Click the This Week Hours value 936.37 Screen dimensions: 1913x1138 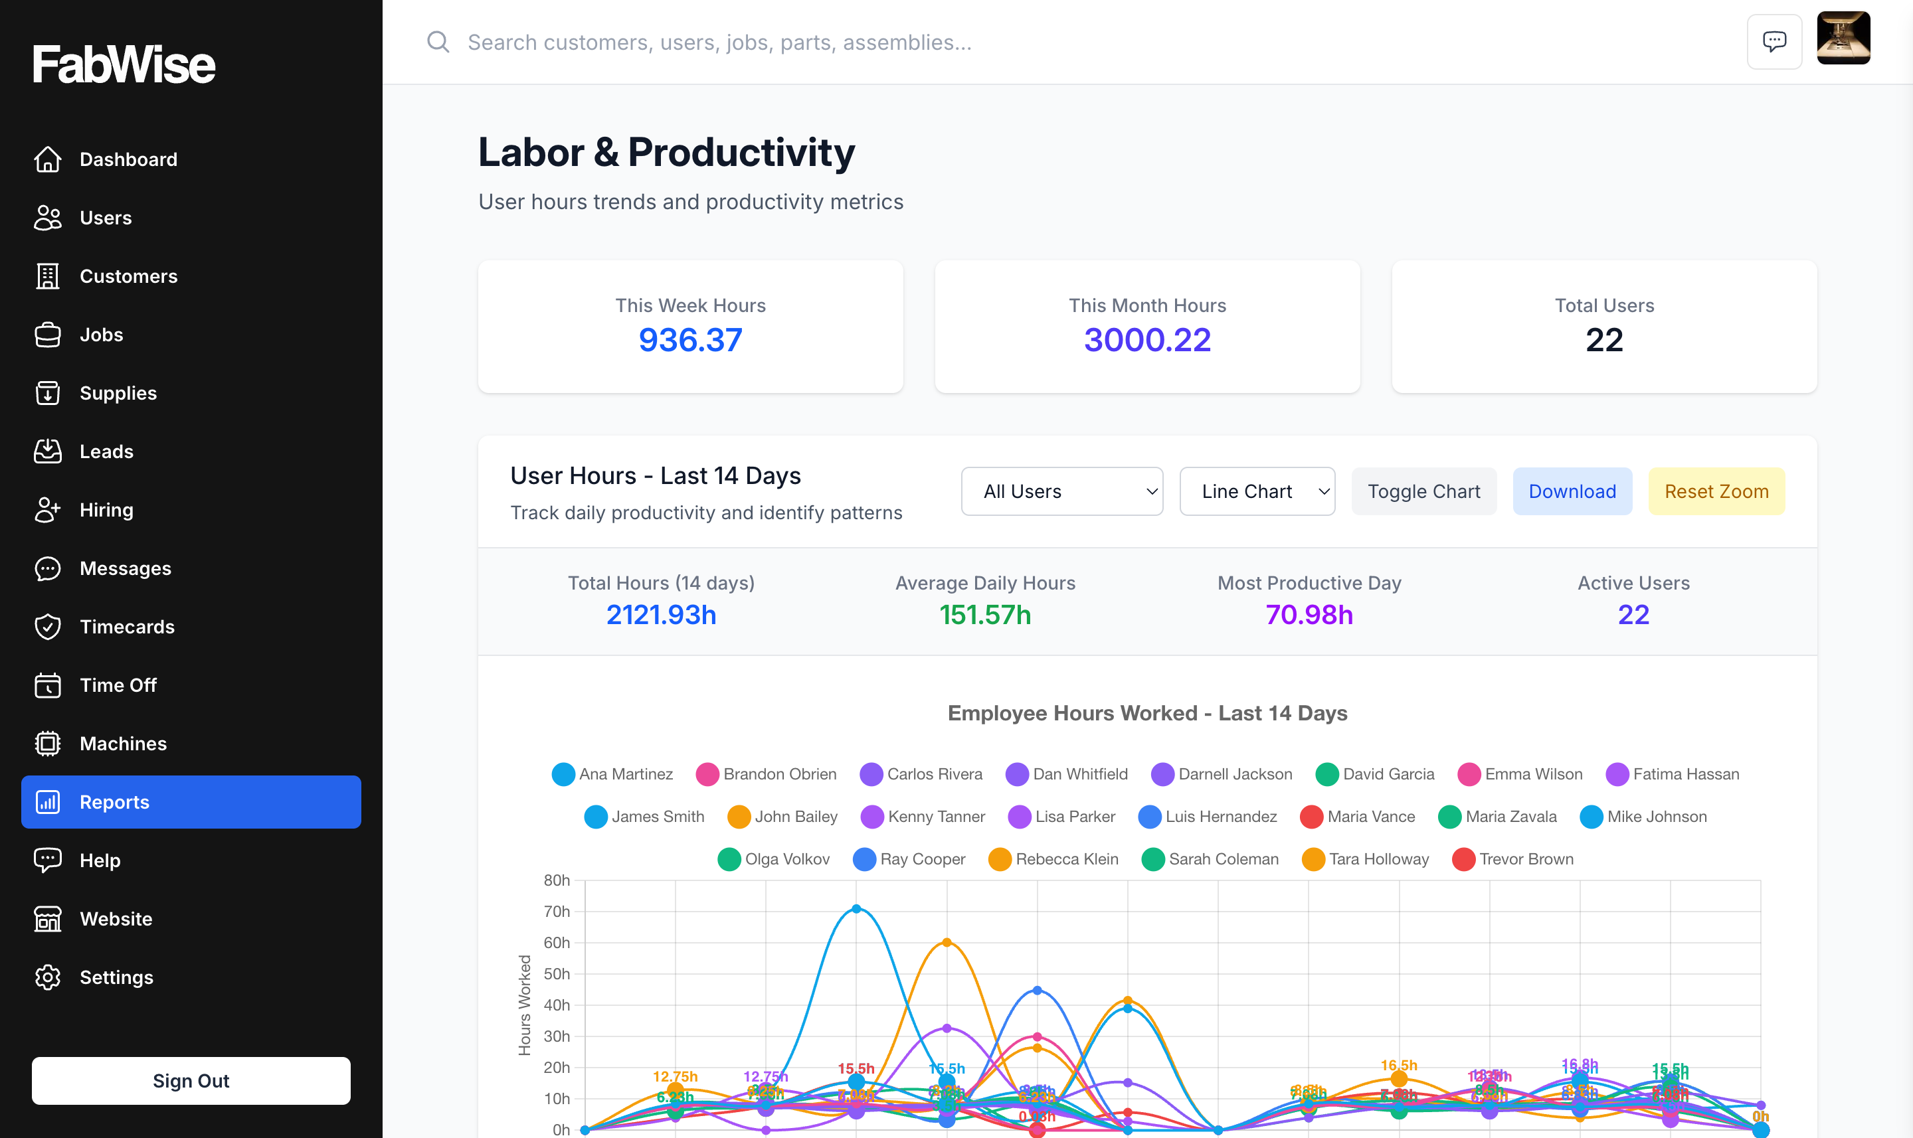click(690, 340)
